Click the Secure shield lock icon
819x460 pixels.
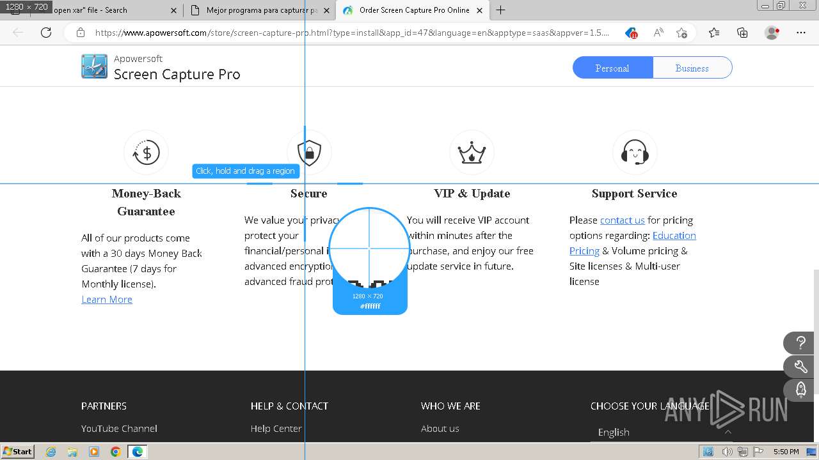tap(309, 153)
